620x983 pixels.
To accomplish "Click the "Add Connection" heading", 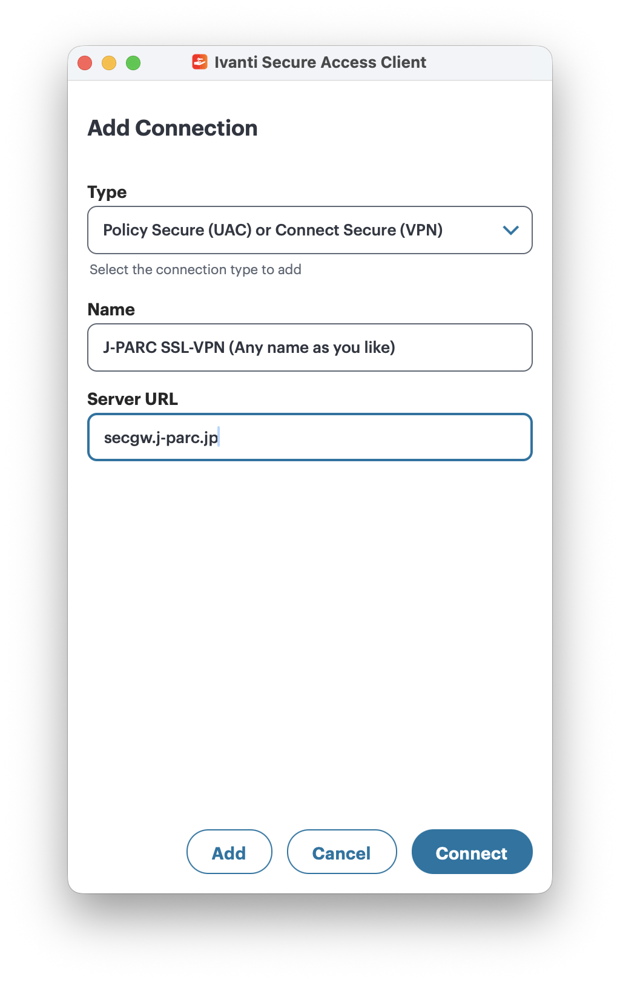I will click(x=173, y=128).
